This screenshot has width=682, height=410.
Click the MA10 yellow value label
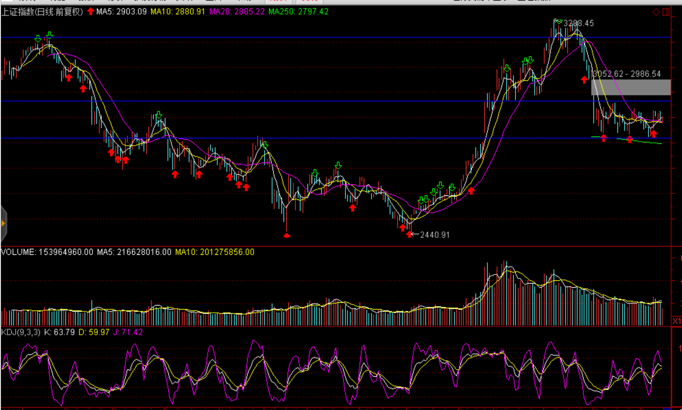click(178, 12)
